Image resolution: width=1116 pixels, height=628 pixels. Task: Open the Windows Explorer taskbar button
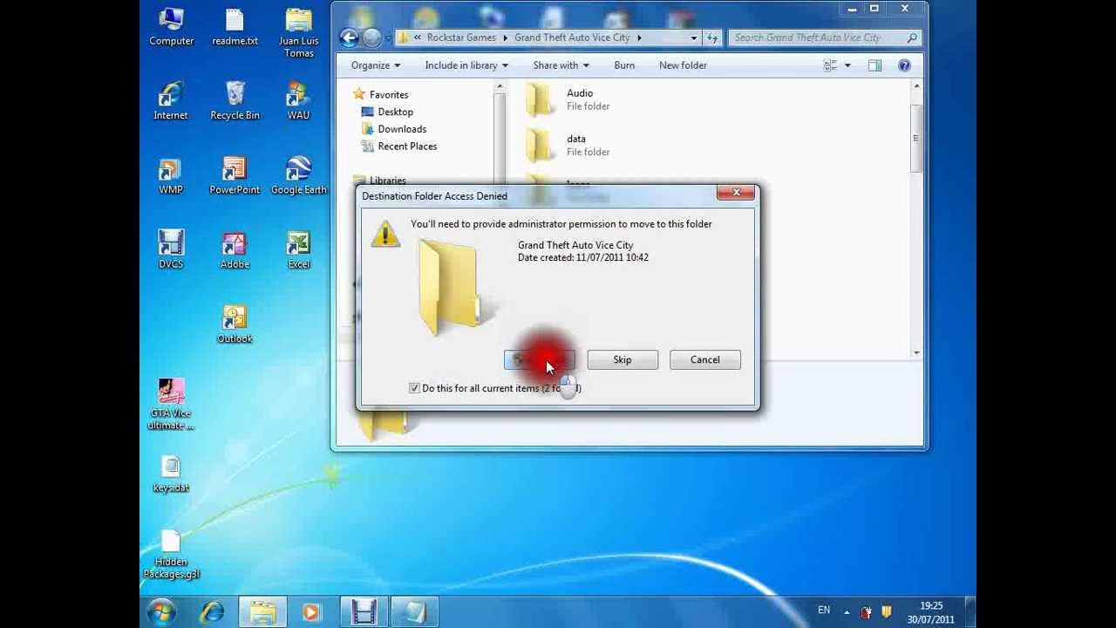[x=262, y=612]
